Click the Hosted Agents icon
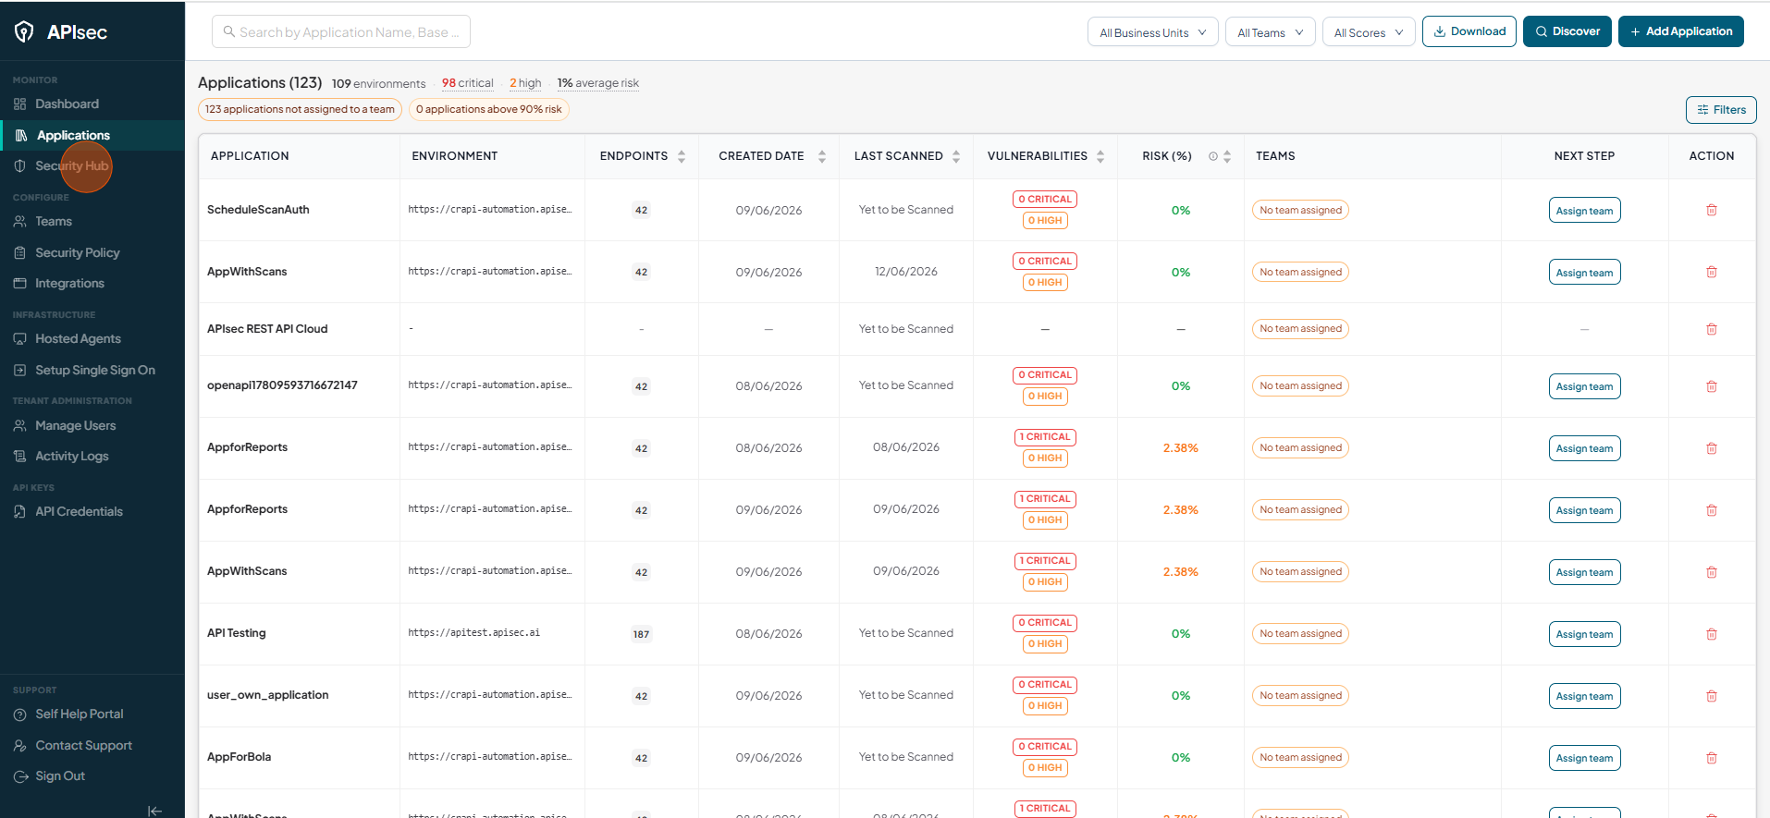This screenshot has width=1770, height=818. pyautogui.click(x=19, y=339)
